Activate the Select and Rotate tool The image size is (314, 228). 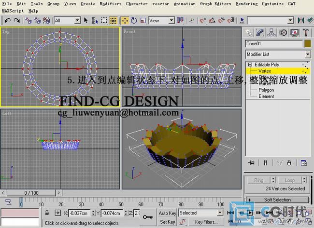[134, 20]
